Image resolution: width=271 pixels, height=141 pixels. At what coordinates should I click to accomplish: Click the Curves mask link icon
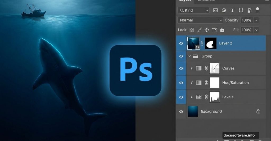click(x=206, y=68)
